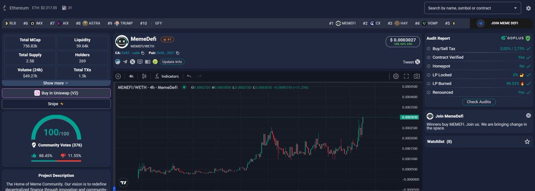535x191 pixels.
Task: Click the community votes percentage bar
Action: pyautogui.click(x=56, y=161)
